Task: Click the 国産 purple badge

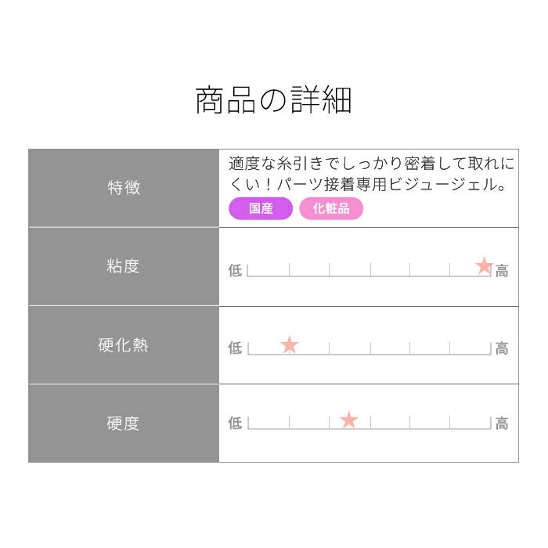Action: (261, 209)
